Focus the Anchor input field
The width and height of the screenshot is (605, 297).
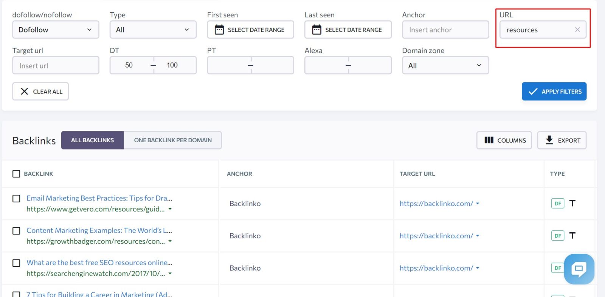coord(445,30)
